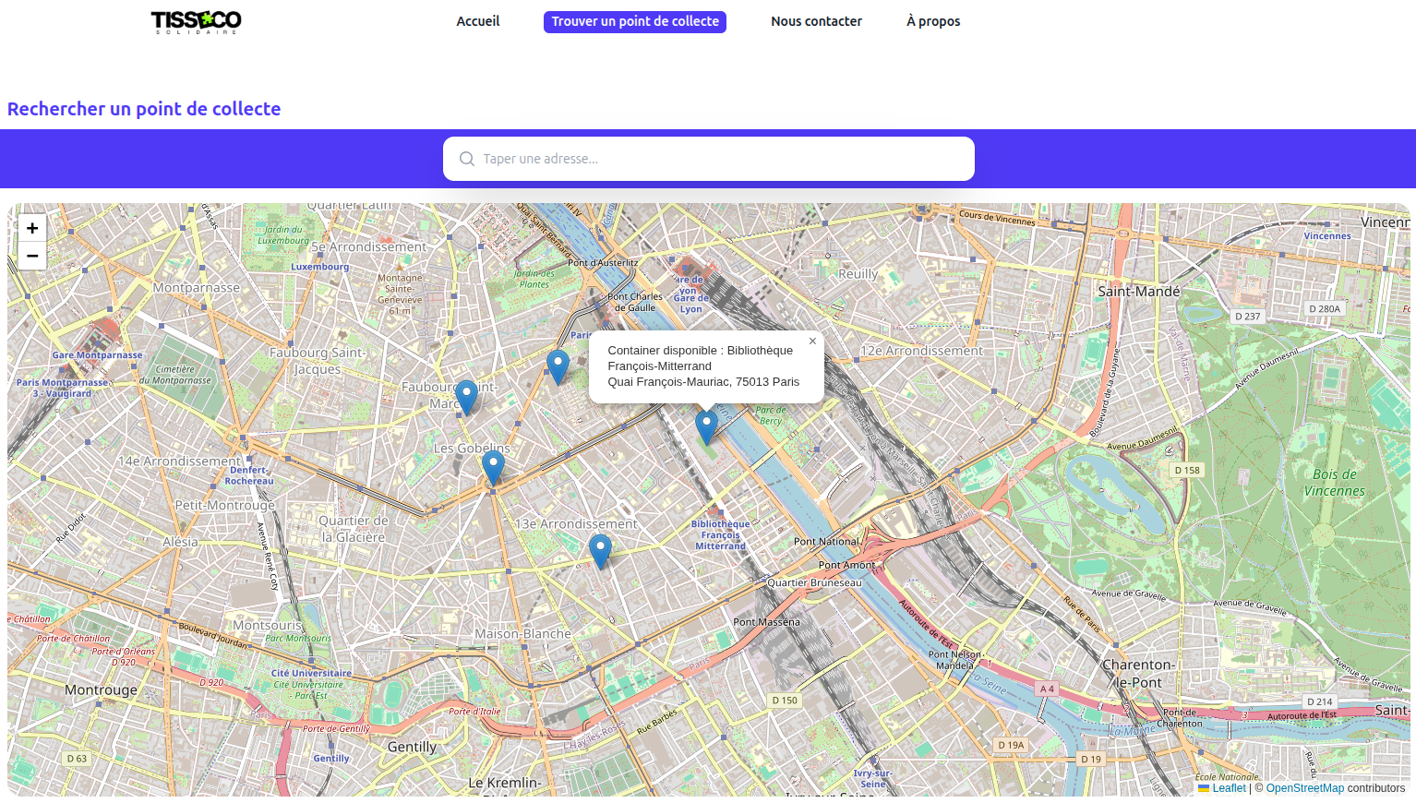Image resolution: width=1416 pixels, height=803 pixels.
Task: Switch to the À propos section
Action: (x=932, y=20)
